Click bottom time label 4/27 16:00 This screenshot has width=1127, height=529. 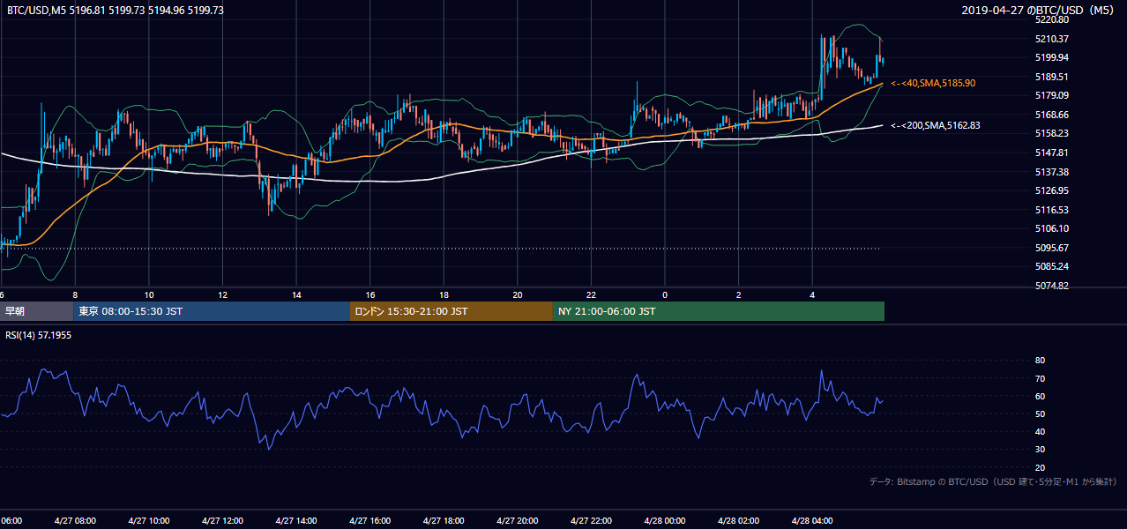tap(369, 521)
